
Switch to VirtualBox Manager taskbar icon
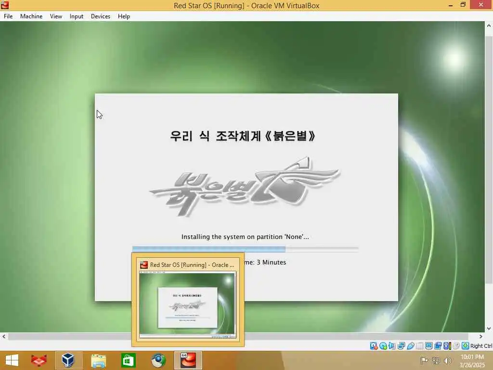[x=68, y=360]
